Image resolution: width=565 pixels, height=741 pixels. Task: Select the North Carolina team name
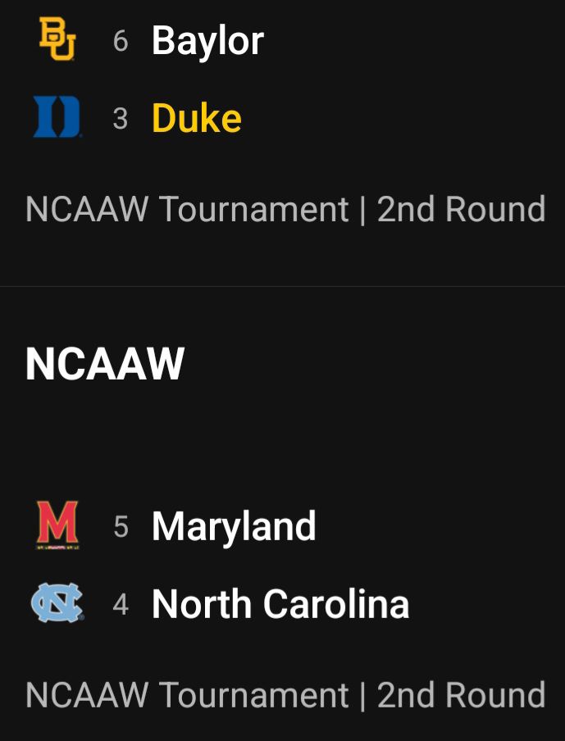click(x=280, y=605)
